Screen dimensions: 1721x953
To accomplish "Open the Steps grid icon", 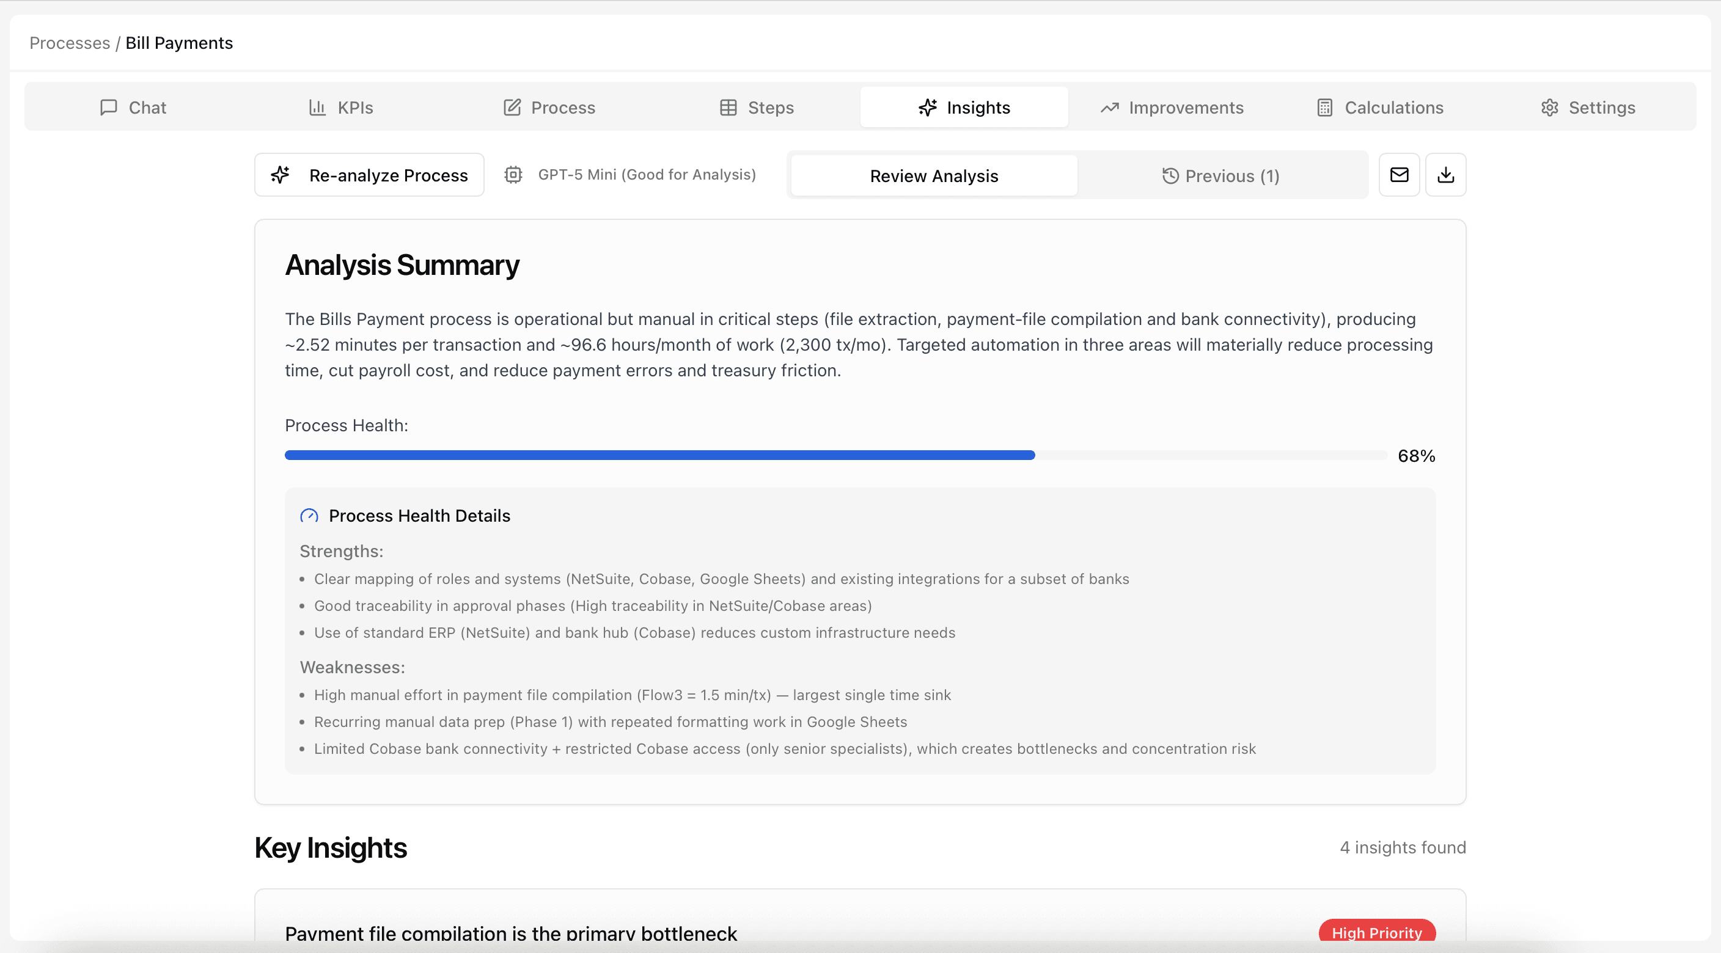I will tap(728, 107).
